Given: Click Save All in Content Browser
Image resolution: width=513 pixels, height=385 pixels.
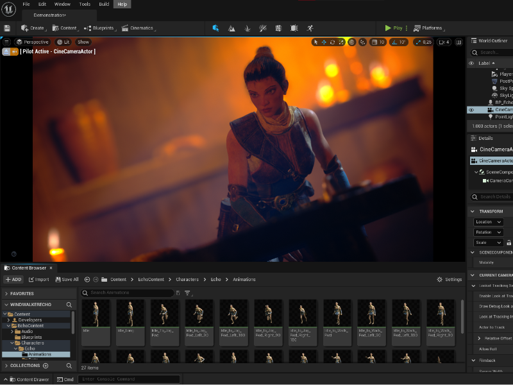Looking at the screenshot, I should click(x=67, y=280).
